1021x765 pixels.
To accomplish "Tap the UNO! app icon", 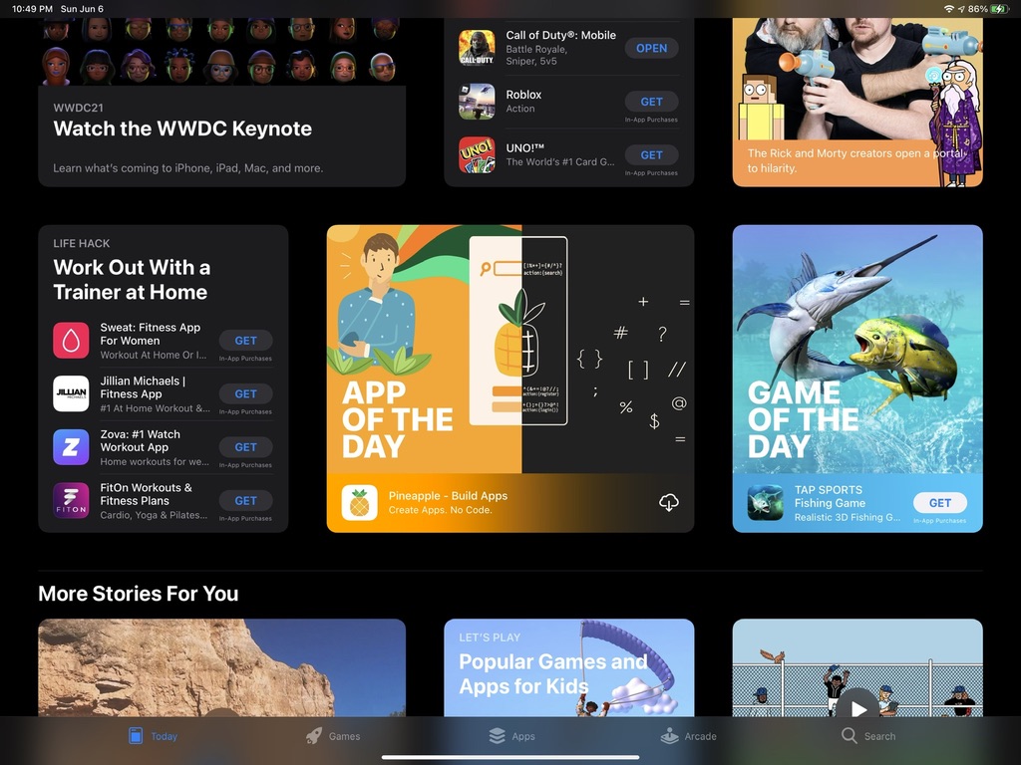I will [477, 154].
